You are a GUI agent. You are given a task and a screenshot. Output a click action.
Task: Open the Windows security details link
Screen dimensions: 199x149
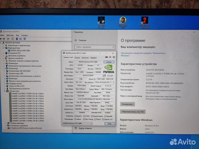tap(143, 54)
